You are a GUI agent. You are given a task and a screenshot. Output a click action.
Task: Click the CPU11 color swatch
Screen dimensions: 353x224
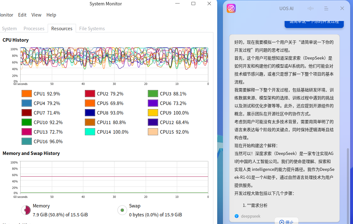click(90, 122)
